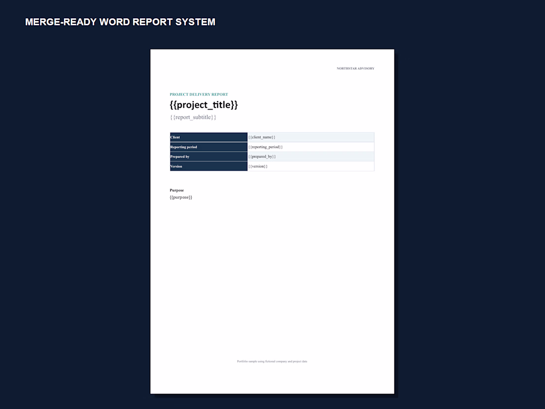Select the Prepared by label cell
Viewport: 545px width, 409px height.
click(x=209, y=157)
